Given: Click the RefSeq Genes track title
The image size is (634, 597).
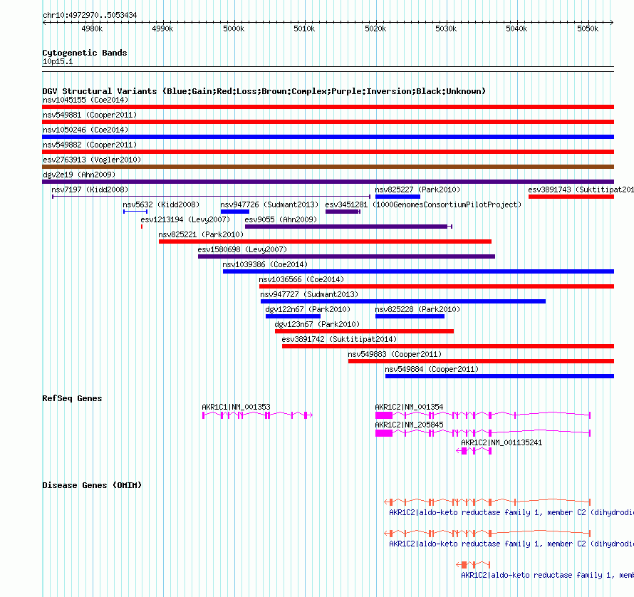Looking at the screenshot, I should pos(73,398).
